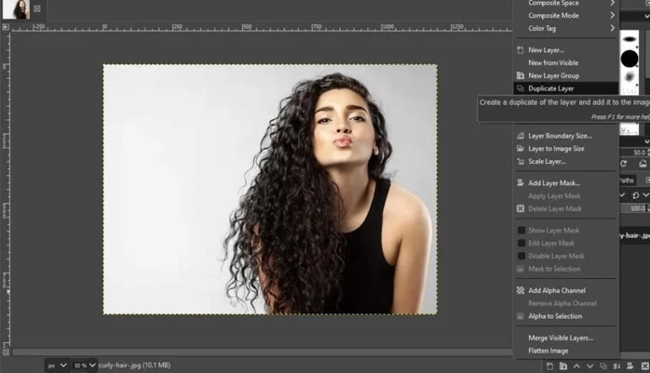This screenshot has width=650, height=373.
Task: Open the px unit dropdown in status bar
Action: point(57,365)
